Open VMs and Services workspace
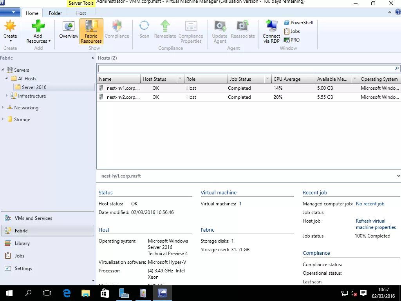Image resolution: width=401 pixels, height=301 pixels. [x=47, y=218]
